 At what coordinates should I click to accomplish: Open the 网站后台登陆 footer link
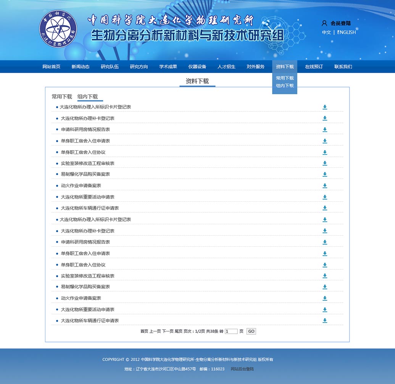242,369
